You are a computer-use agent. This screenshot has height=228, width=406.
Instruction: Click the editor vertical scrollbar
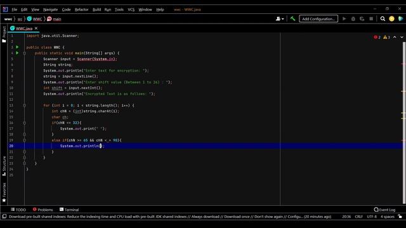(x=404, y=123)
